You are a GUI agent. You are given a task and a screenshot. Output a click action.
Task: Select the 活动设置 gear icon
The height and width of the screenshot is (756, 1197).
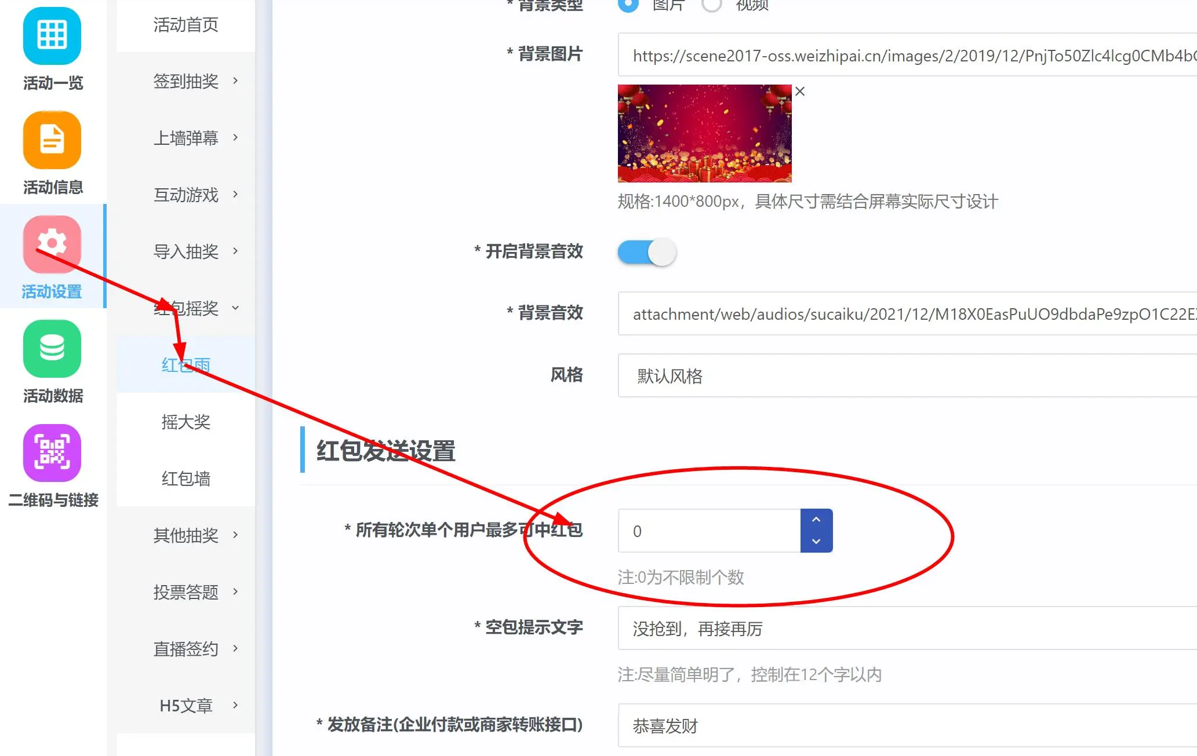point(52,244)
